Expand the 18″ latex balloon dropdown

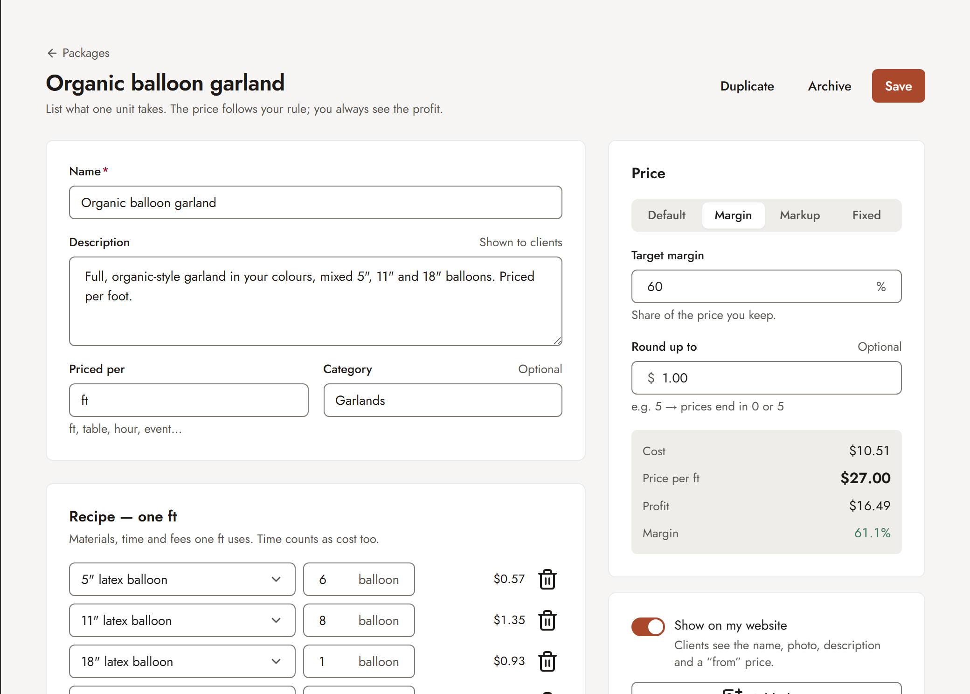(182, 661)
